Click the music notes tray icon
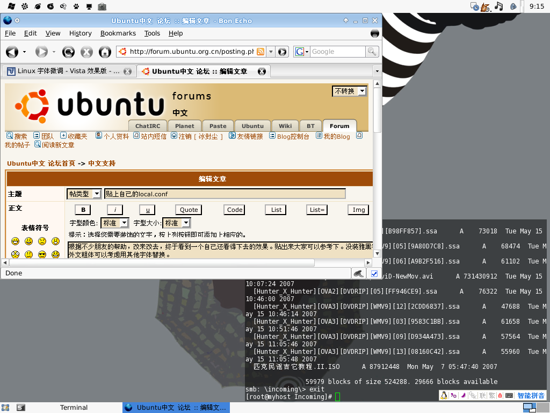This screenshot has height=413, width=550. click(499, 6)
